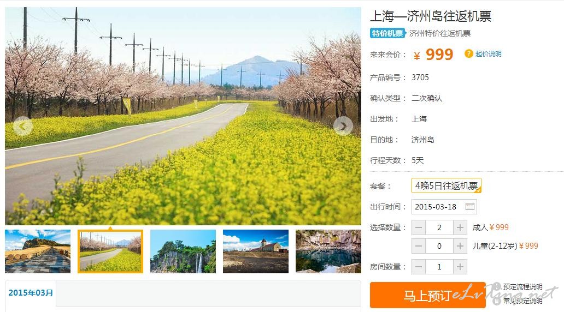View the rocky pond thumbnail

point(328,251)
